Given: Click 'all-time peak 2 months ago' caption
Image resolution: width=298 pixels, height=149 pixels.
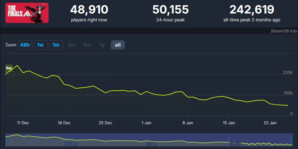Looking at the screenshot, I should tap(252, 20).
